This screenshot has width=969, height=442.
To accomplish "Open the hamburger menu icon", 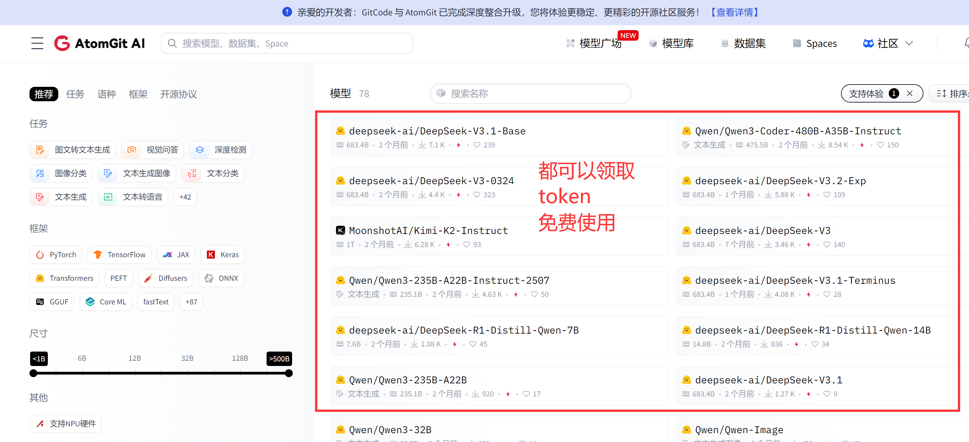I will (37, 43).
